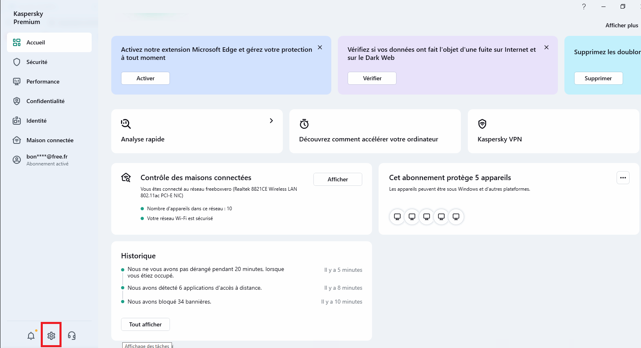Click the smart home control icon
The image size is (641, 348).
126,177
